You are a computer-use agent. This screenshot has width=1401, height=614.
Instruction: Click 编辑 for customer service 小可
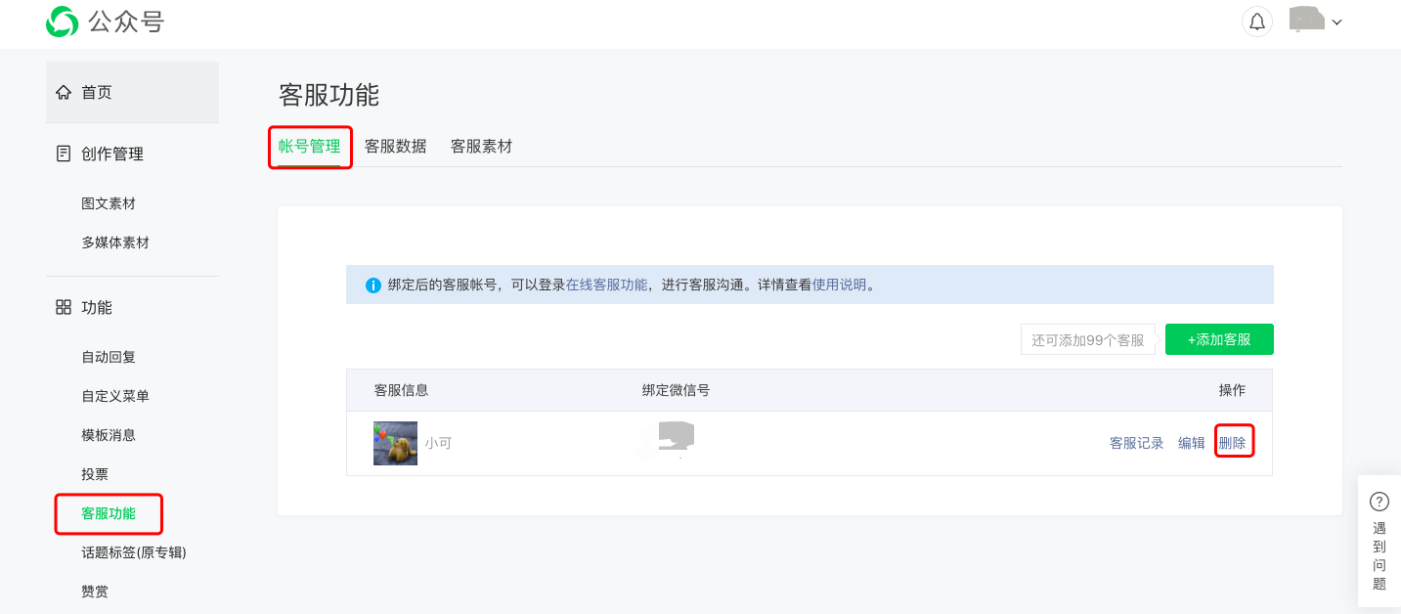coord(1191,443)
